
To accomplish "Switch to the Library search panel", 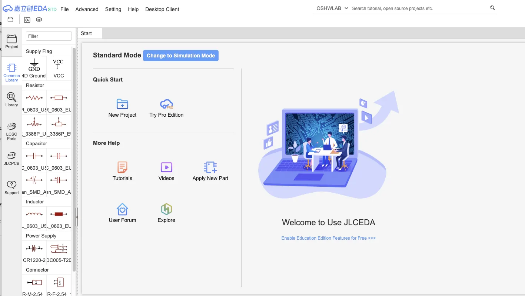I will click(x=11, y=99).
